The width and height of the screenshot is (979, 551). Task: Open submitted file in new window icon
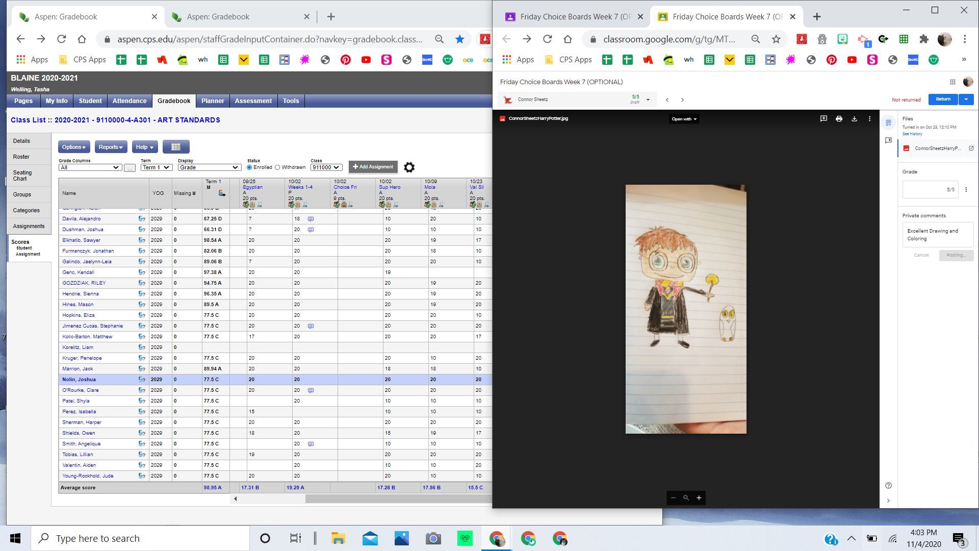coord(971,148)
